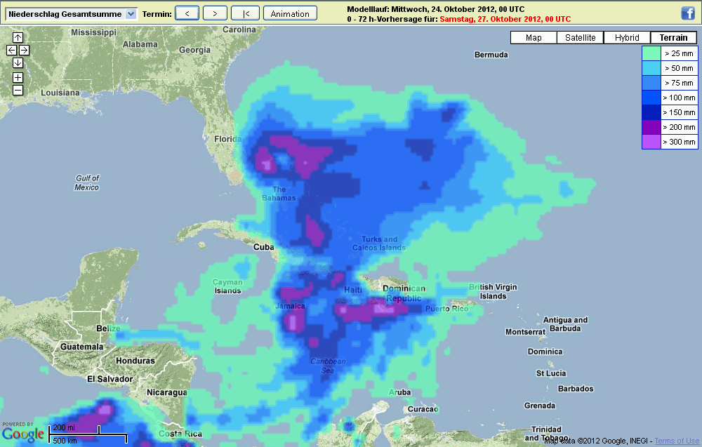Click the Belize label on map
Screen dimensions: 702x447
coord(108,328)
